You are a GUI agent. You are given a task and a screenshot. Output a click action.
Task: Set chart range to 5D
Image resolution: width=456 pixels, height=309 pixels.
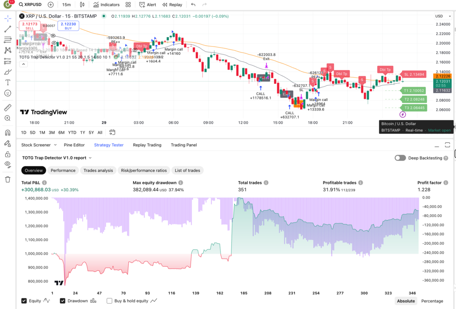tap(33, 132)
